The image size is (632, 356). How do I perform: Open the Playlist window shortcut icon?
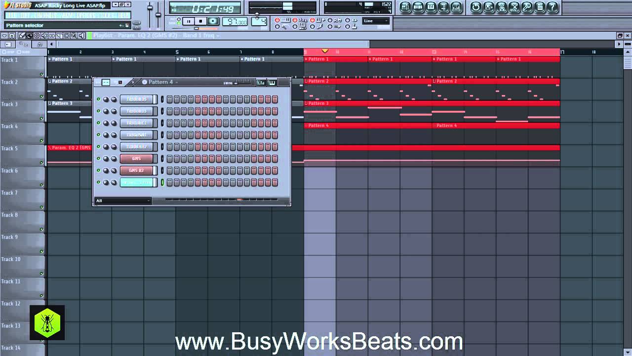click(x=405, y=7)
